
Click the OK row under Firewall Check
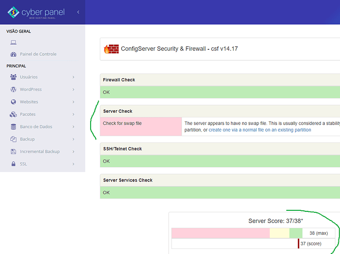(x=220, y=92)
